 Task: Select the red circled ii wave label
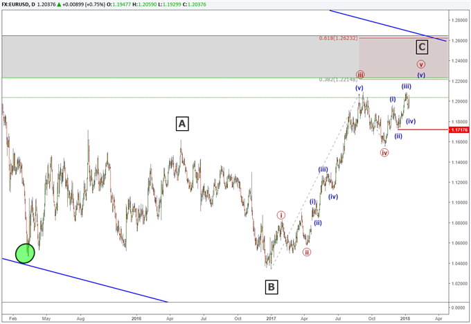click(306, 252)
